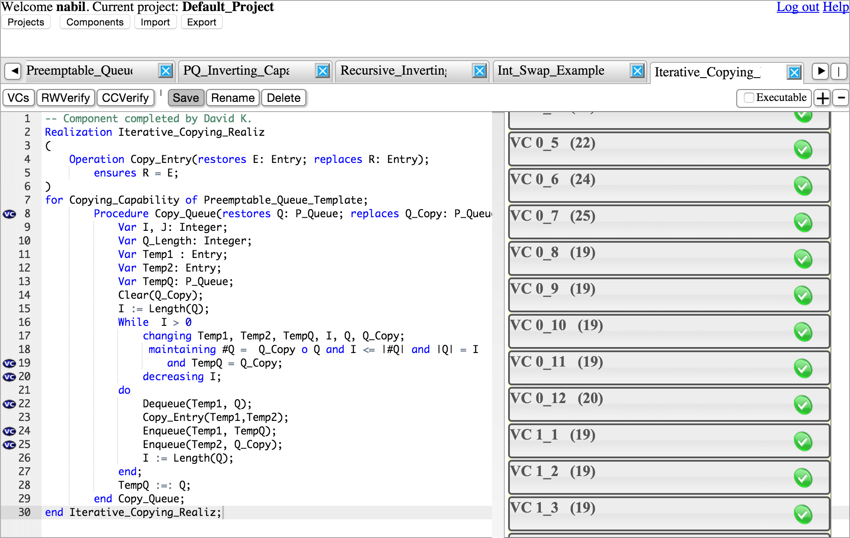850x538 pixels.
Task: Click the Log out link
Action: (x=797, y=7)
